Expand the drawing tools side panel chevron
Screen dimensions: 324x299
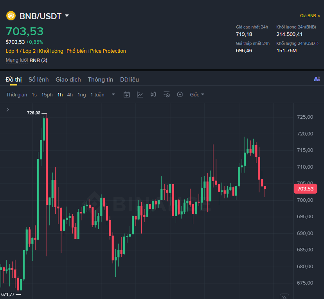pos(8,110)
